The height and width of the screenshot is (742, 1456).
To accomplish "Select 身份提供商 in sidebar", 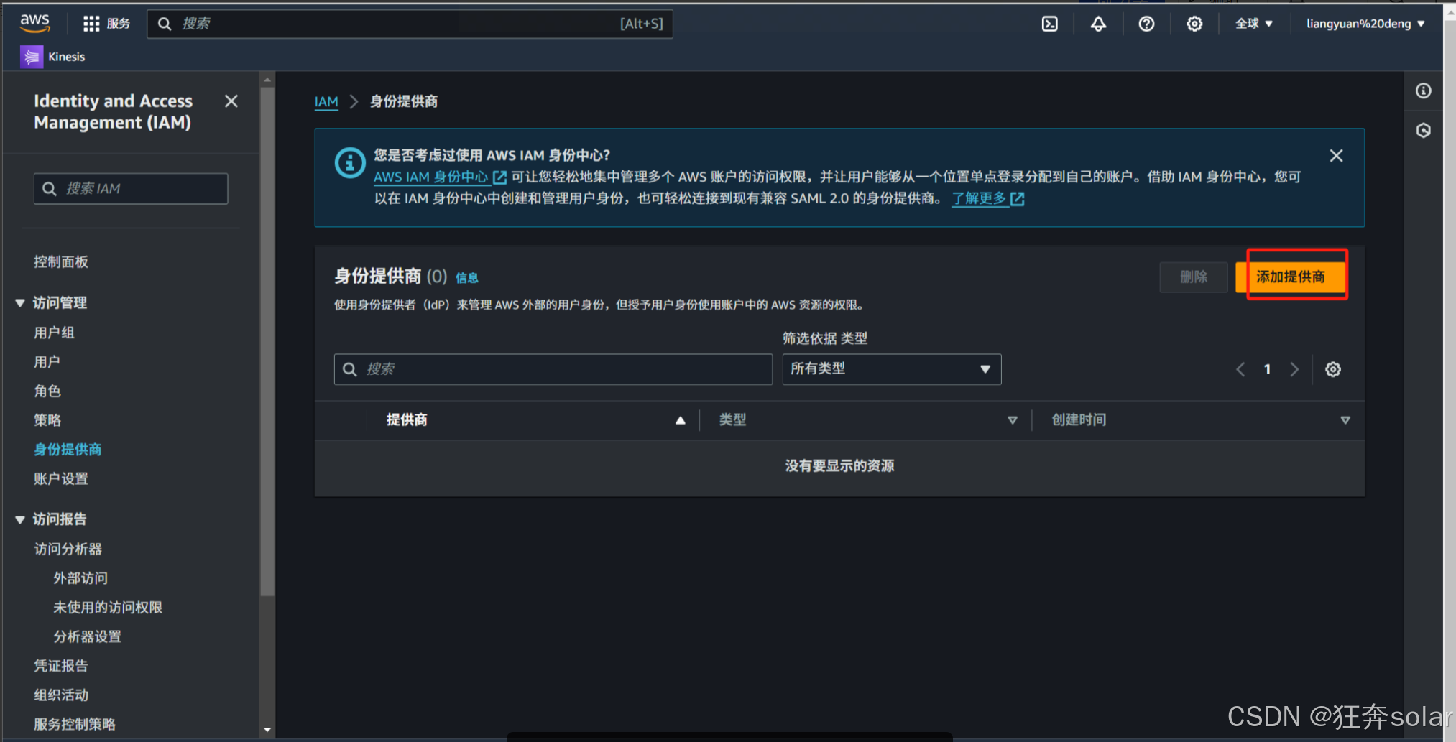I will (x=68, y=450).
